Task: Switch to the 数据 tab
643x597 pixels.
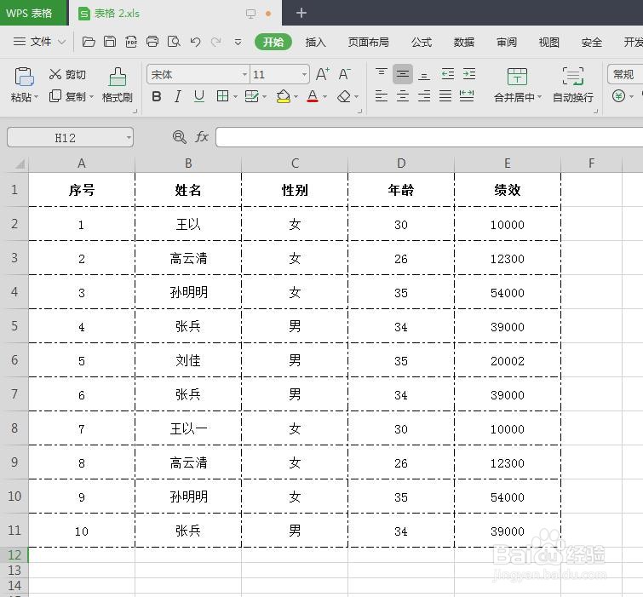Action: pyautogui.click(x=464, y=42)
